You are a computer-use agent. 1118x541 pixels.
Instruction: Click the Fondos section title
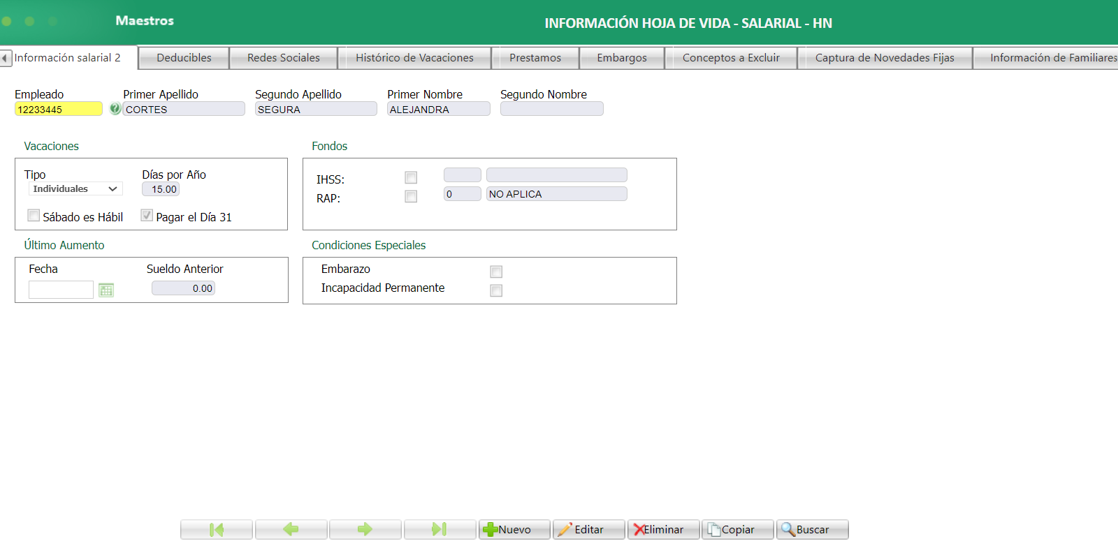pyautogui.click(x=330, y=146)
